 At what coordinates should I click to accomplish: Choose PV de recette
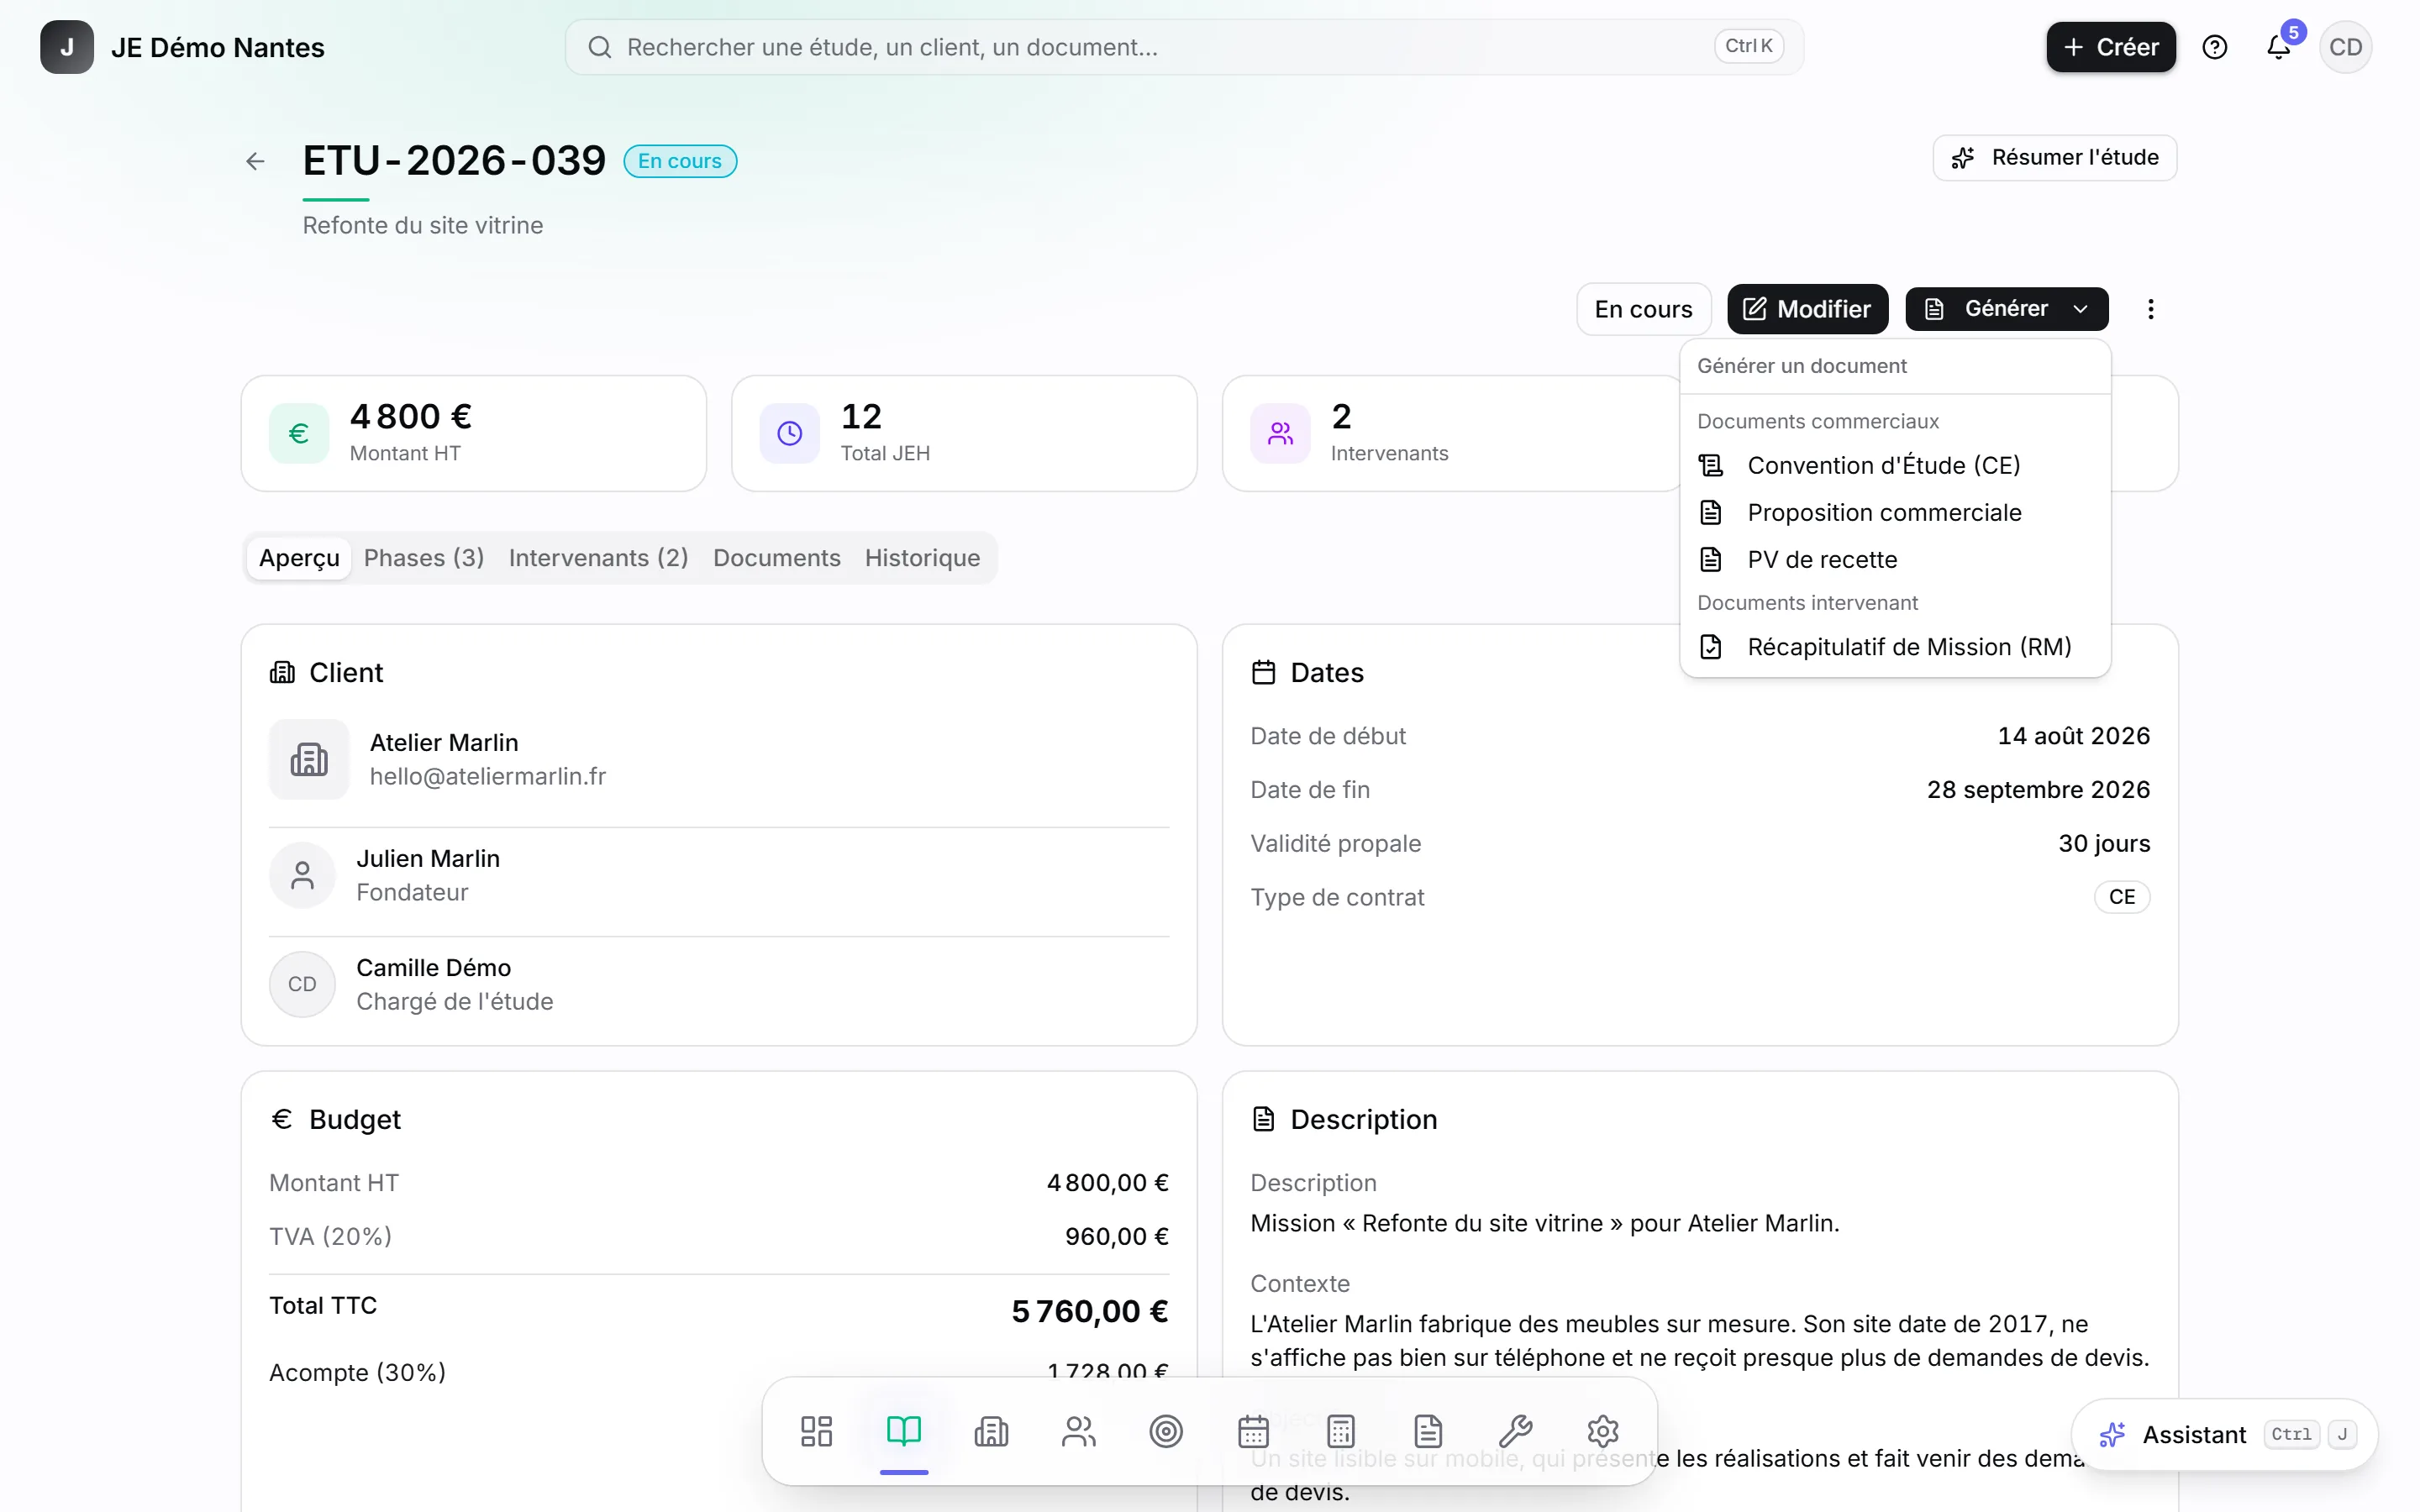[x=1894, y=559]
